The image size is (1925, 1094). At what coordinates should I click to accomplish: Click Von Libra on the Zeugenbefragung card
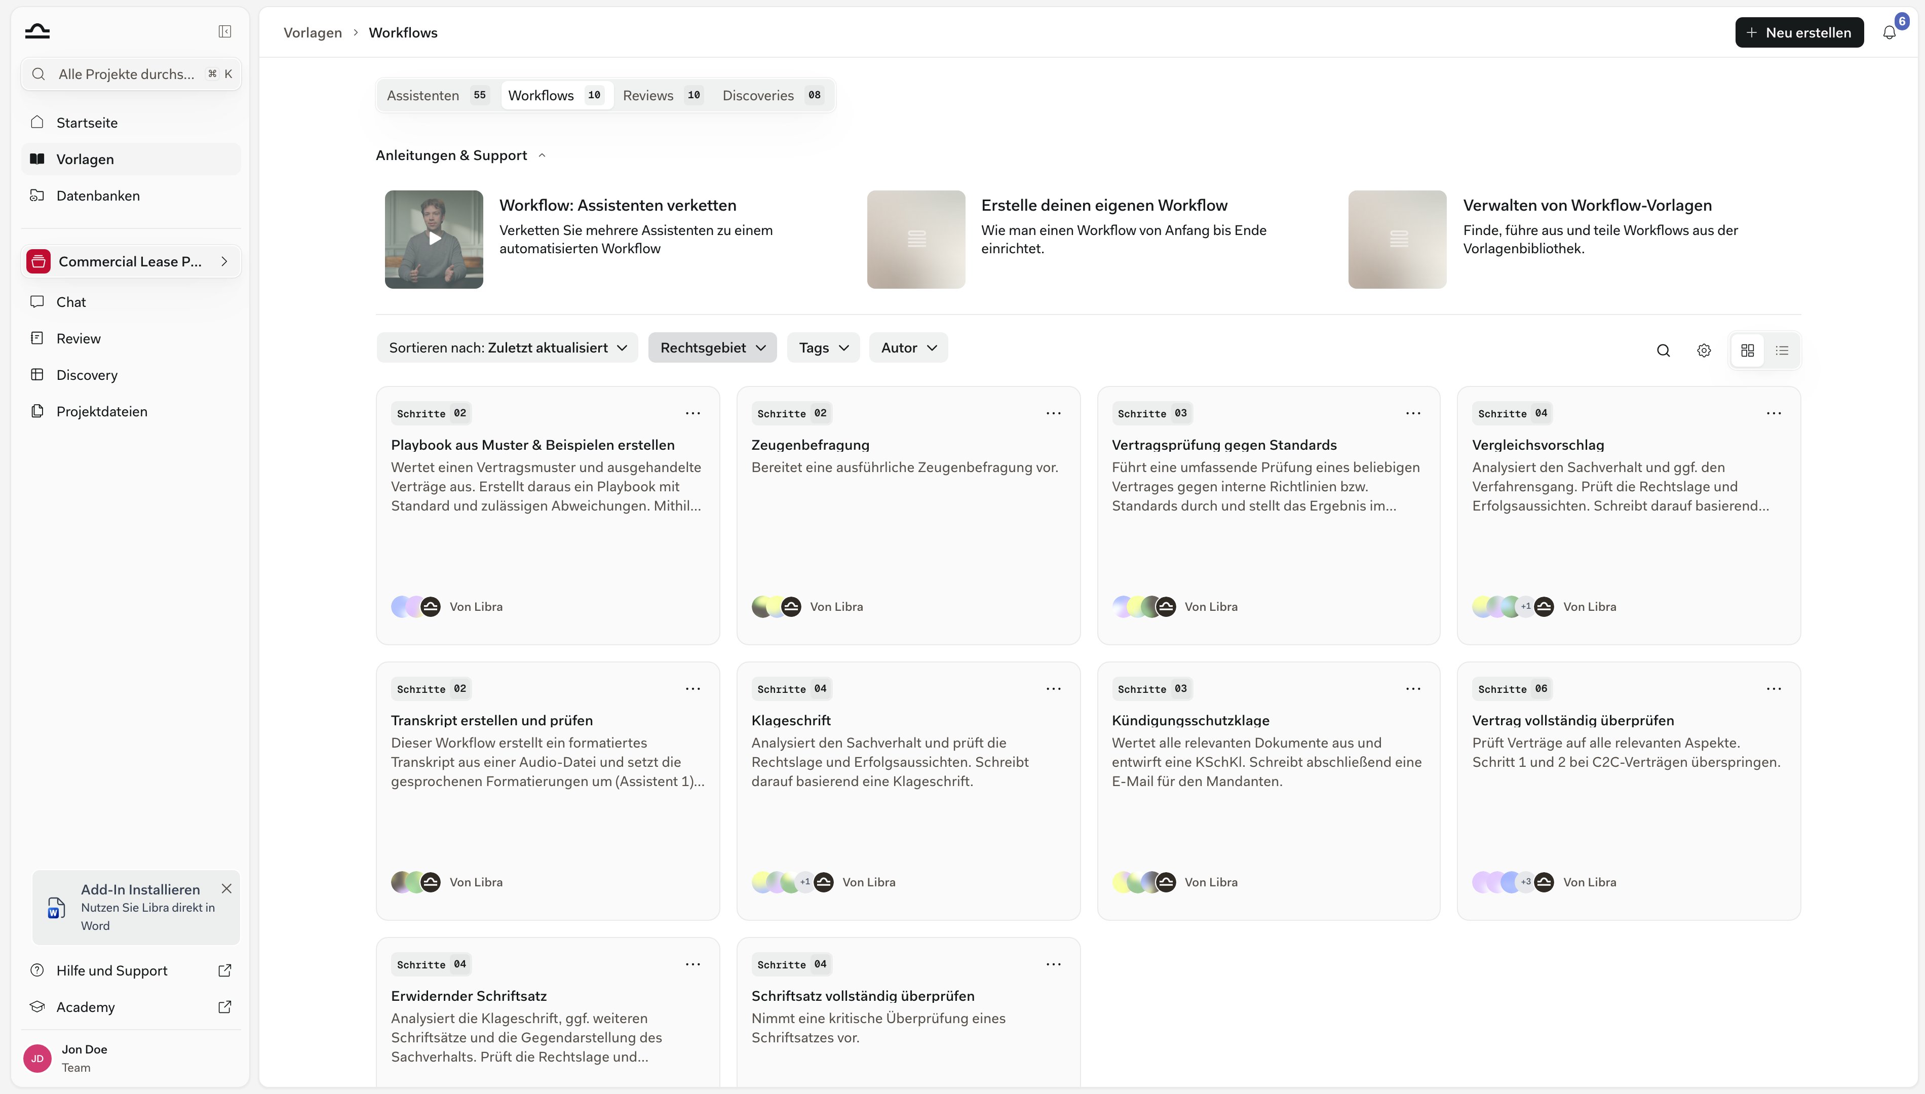tap(836, 607)
